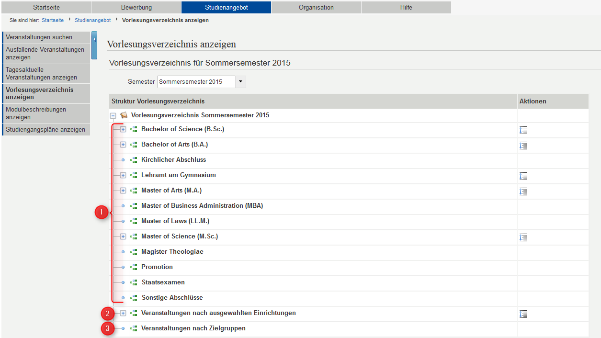The width and height of the screenshot is (601, 338).
Task: Click the structure icon beside Promotion
Action: click(x=134, y=267)
